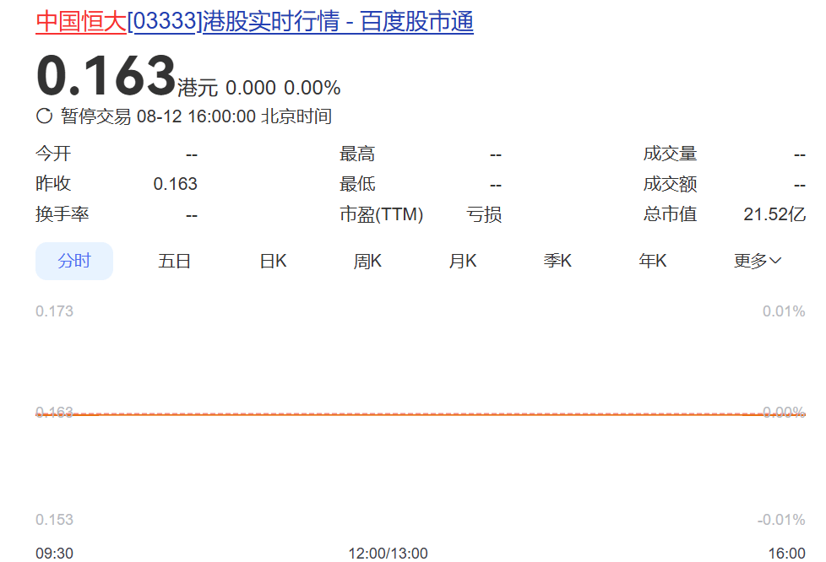Click the 总市值 value 21.52亿
Viewport: 826px width, 562px height.
(774, 214)
